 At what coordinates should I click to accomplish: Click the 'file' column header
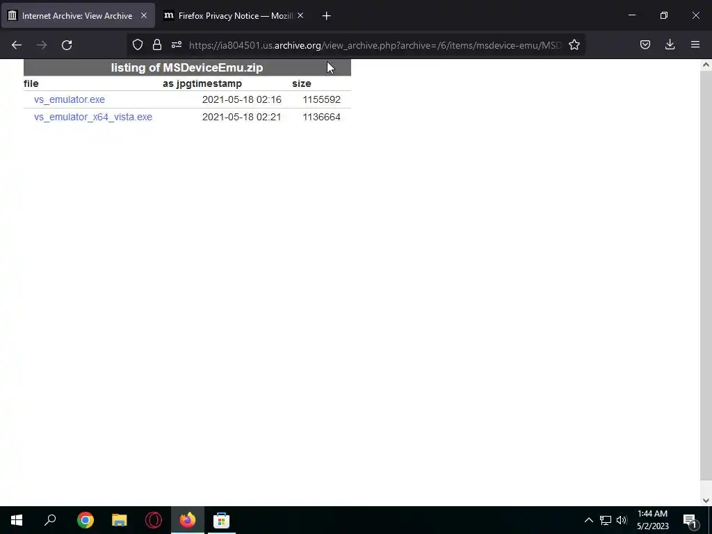(31, 83)
